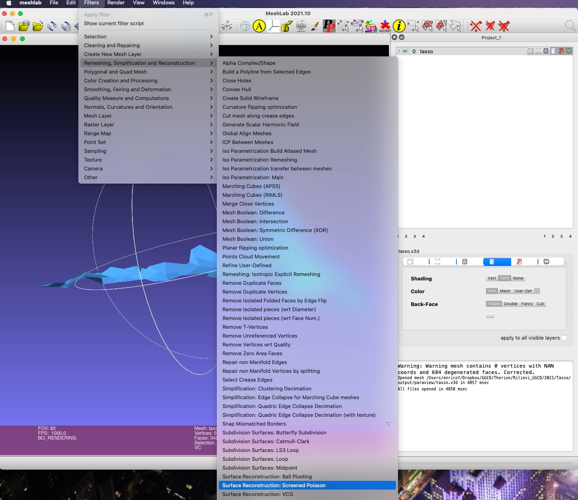The width and height of the screenshot is (578, 500).
Task: Set Back-Face to Fancy
Action: tap(527, 304)
